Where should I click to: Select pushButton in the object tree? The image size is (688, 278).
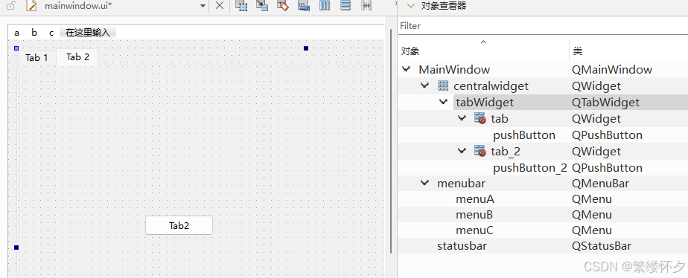[524, 135]
